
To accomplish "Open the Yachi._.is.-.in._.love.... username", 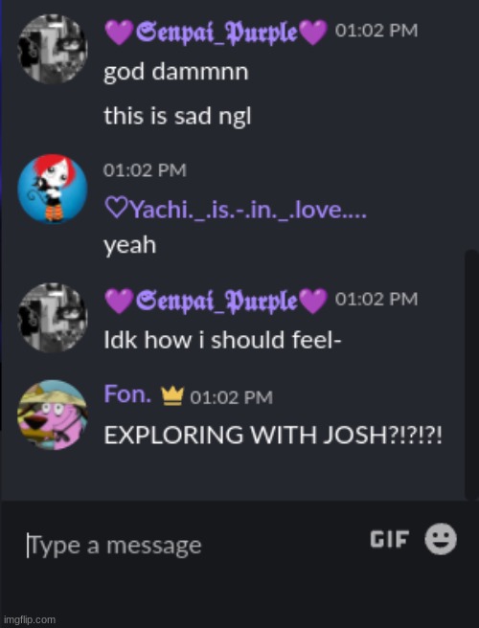I will click(x=236, y=209).
